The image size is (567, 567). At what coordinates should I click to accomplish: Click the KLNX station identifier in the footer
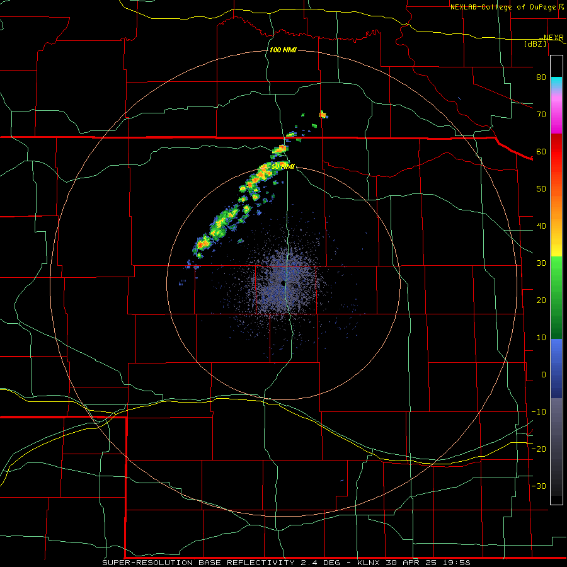370,563
